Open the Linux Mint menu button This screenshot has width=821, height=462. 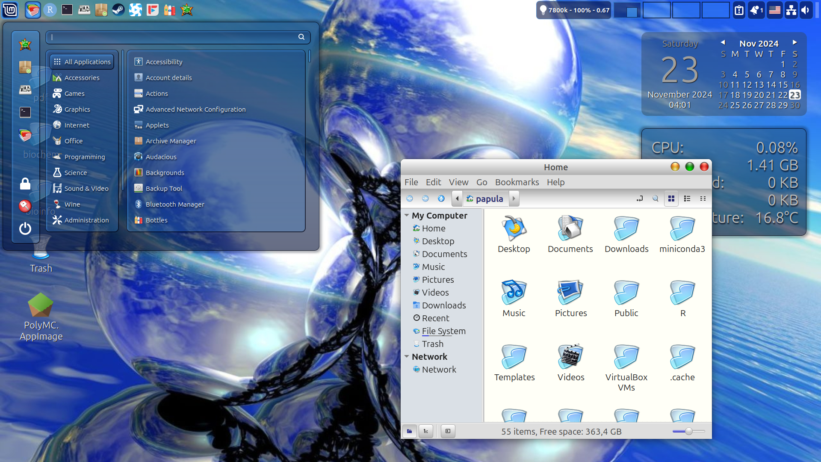(10, 10)
